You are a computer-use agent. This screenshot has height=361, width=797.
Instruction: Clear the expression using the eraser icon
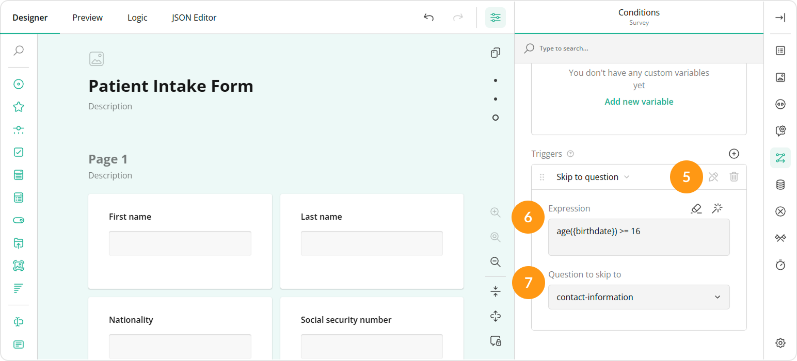pos(696,208)
